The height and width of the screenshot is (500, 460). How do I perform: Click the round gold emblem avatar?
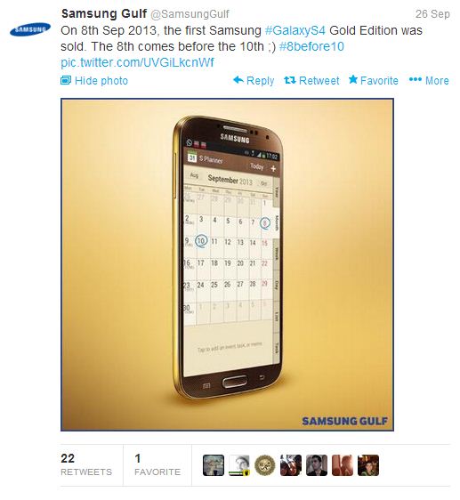(x=265, y=465)
